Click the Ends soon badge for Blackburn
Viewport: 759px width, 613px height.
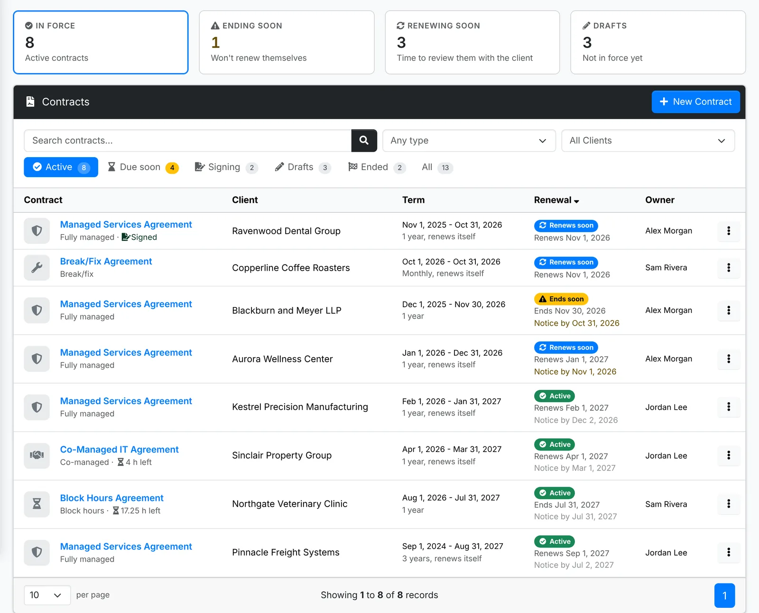561,299
